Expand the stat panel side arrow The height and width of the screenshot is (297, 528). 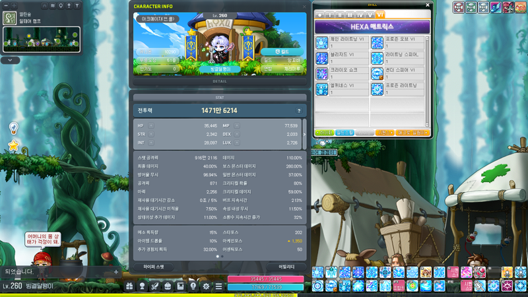click(304, 134)
